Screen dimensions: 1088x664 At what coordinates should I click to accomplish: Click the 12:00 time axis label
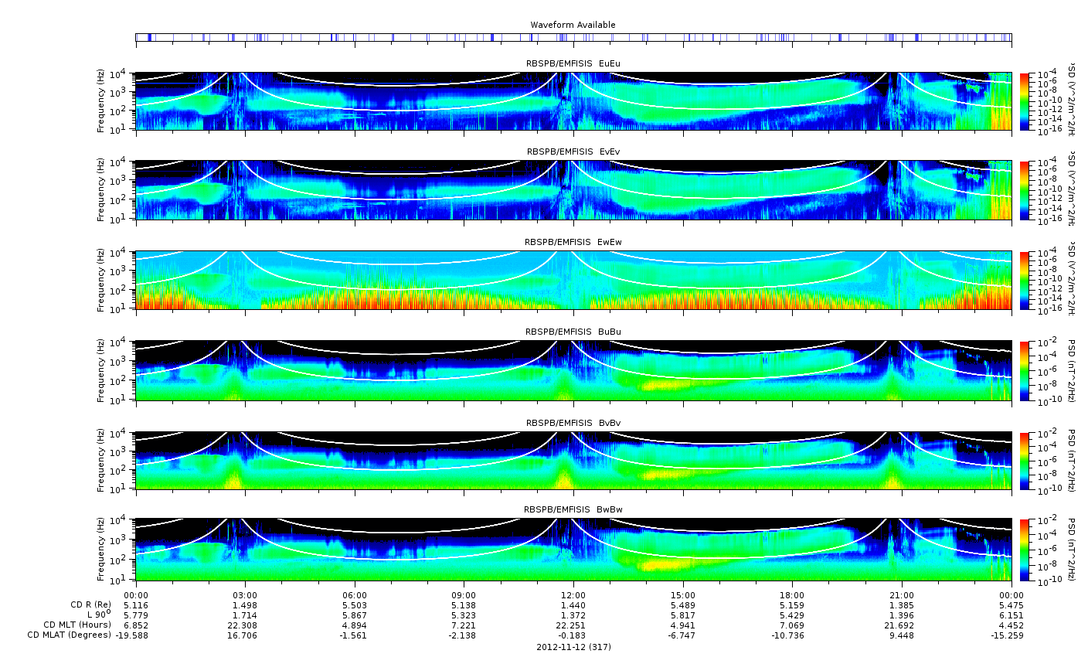pos(573,594)
